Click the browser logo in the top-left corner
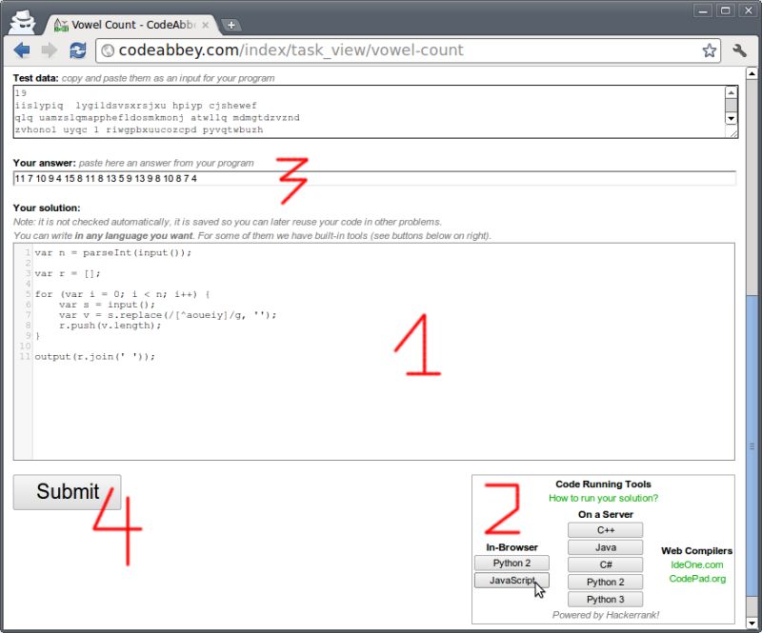This screenshot has height=633, width=762. (x=22, y=20)
